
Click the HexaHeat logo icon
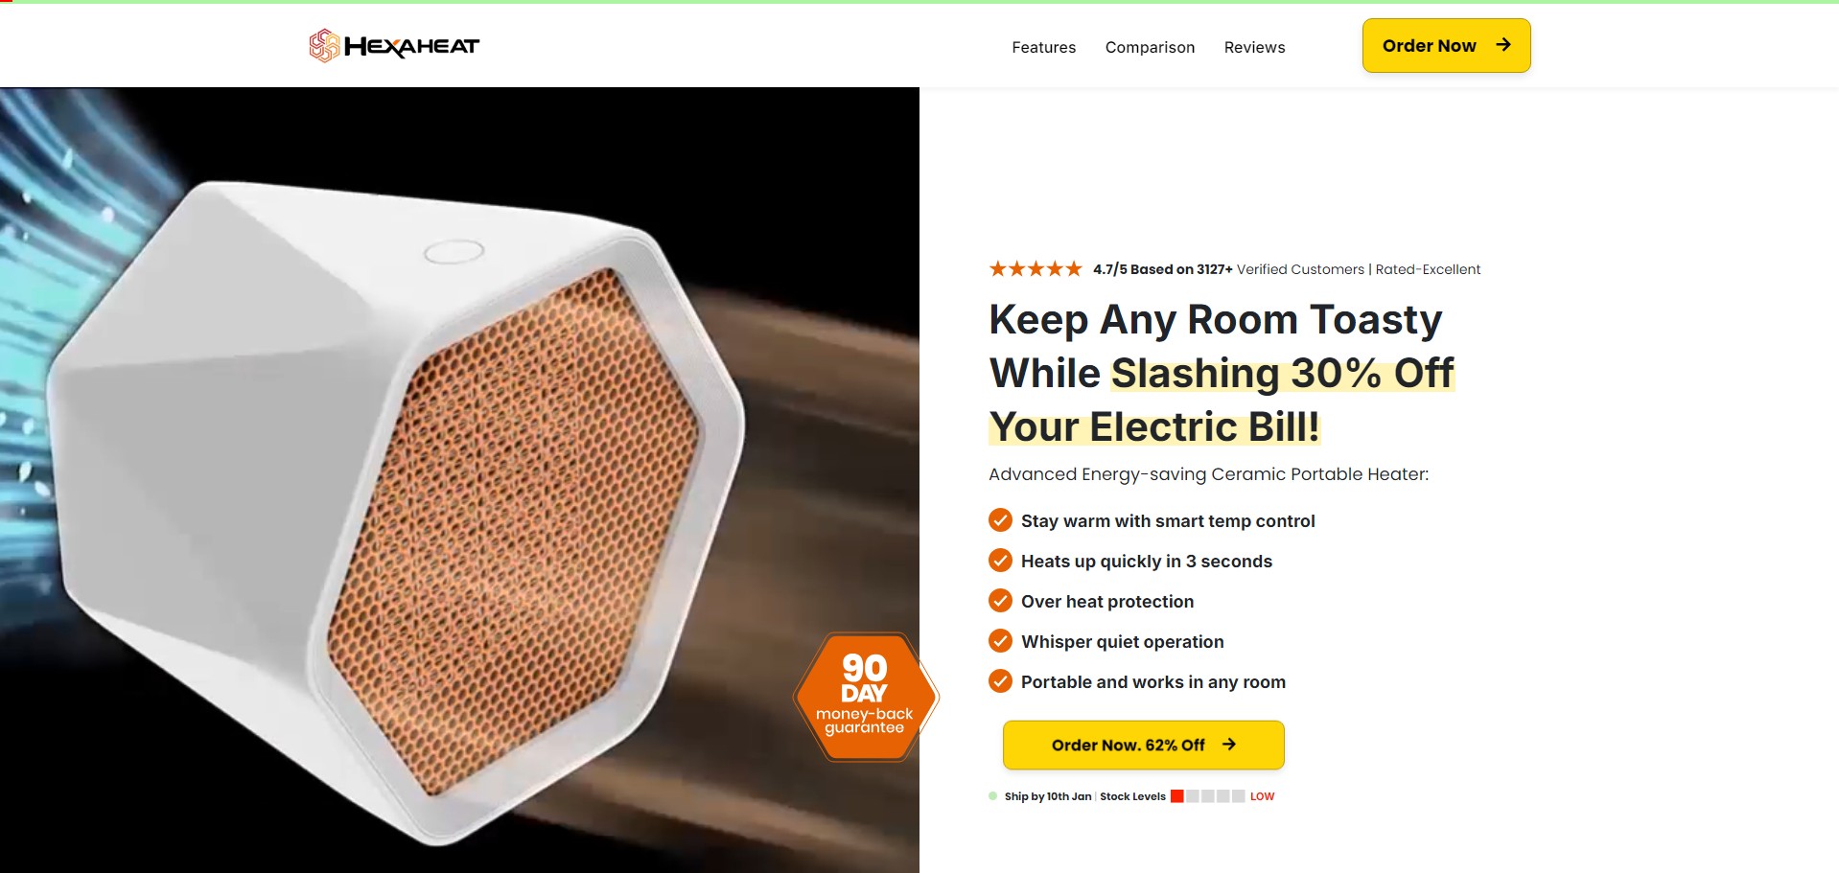324,45
